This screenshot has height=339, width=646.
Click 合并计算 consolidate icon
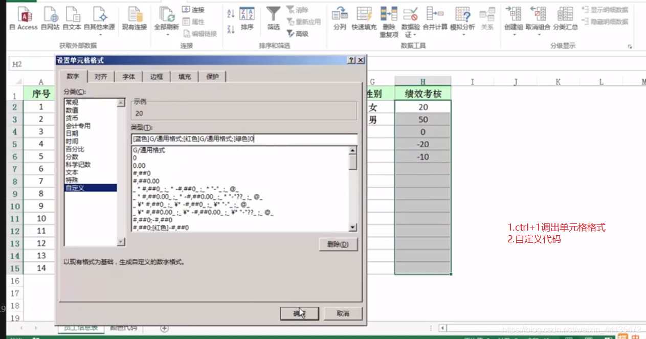[x=435, y=18]
